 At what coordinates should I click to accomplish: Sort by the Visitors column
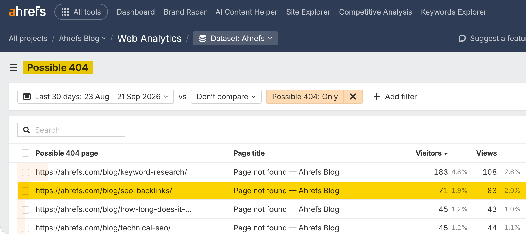click(x=432, y=153)
